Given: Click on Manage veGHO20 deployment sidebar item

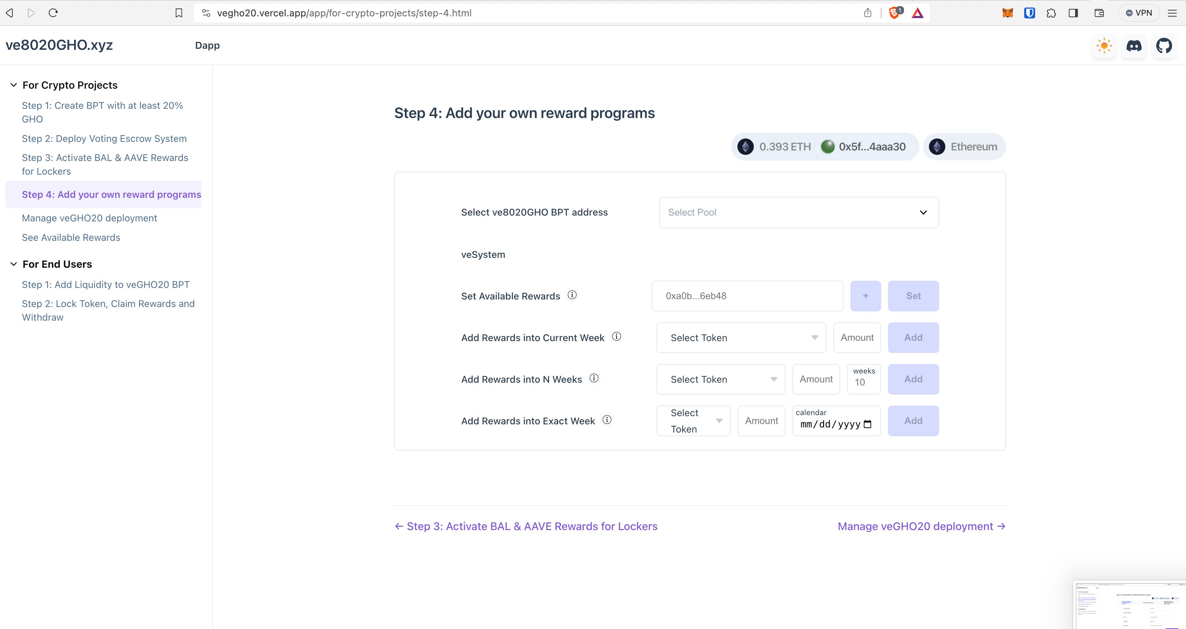Looking at the screenshot, I should 89,218.
